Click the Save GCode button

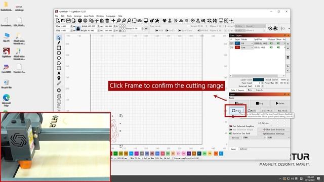[267, 111]
